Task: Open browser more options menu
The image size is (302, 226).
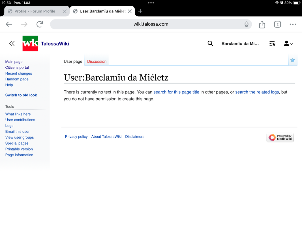Action: click(x=293, y=24)
